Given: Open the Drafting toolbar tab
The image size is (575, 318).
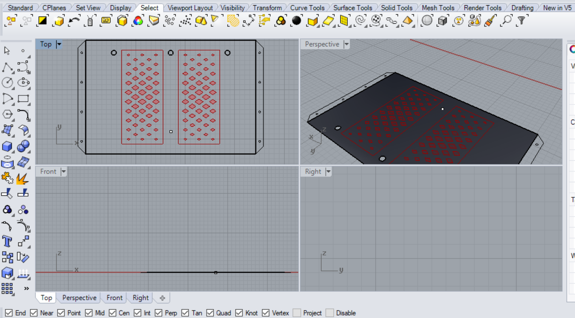Looking at the screenshot, I should point(522,8).
